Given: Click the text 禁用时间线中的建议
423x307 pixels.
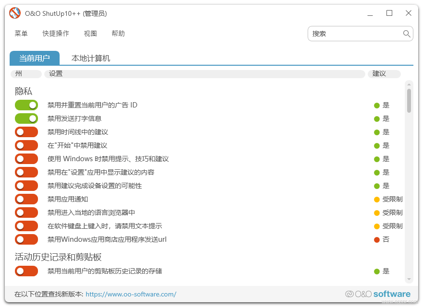Looking at the screenshot, I should (x=78, y=132).
